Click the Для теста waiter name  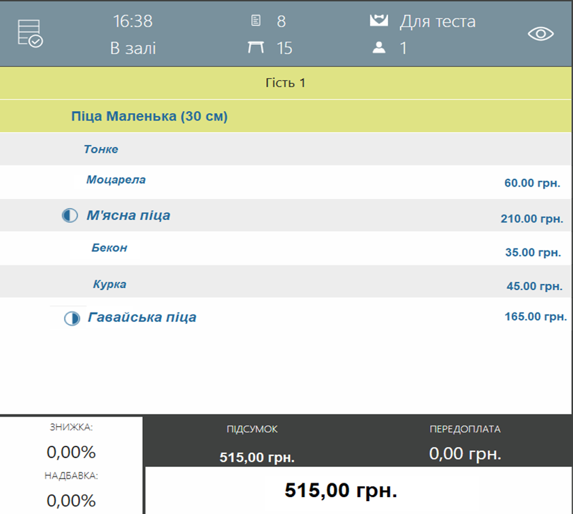[438, 21]
